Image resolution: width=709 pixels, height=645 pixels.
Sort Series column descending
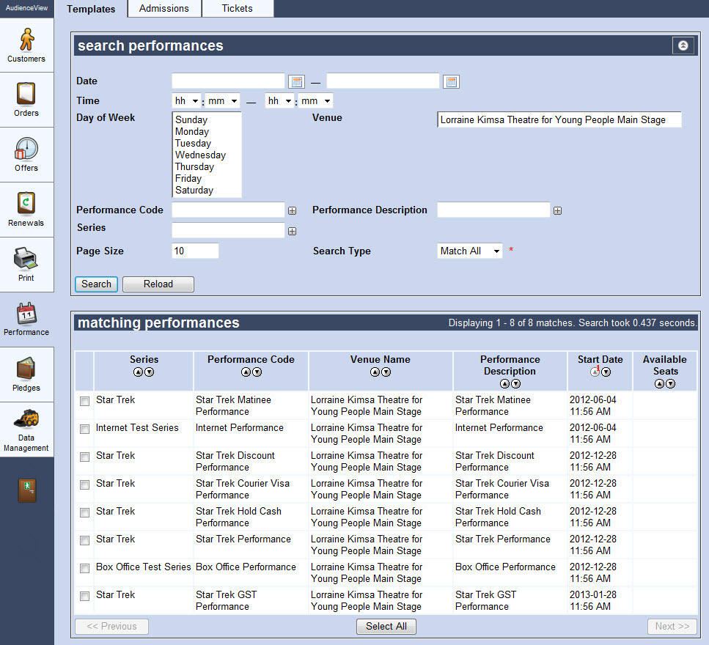[150, 372]
